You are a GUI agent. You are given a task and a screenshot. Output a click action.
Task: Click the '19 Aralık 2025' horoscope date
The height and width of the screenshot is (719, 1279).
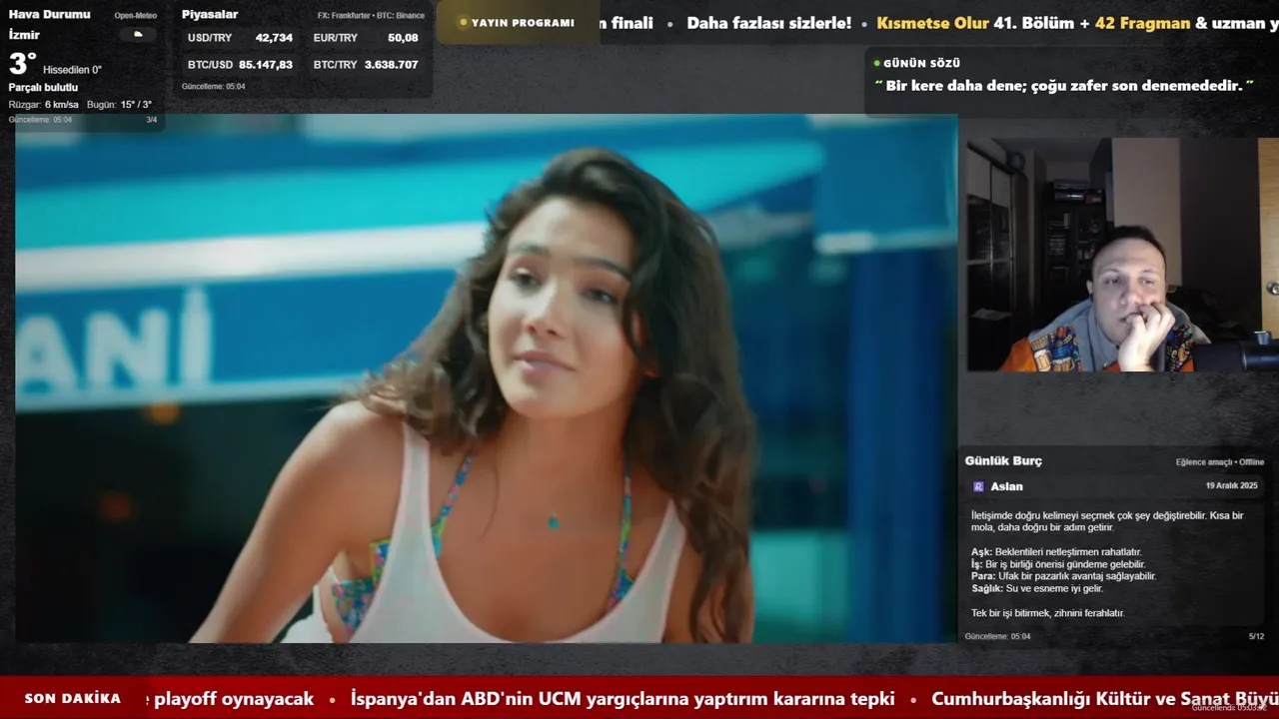(x=1231, y=485)
